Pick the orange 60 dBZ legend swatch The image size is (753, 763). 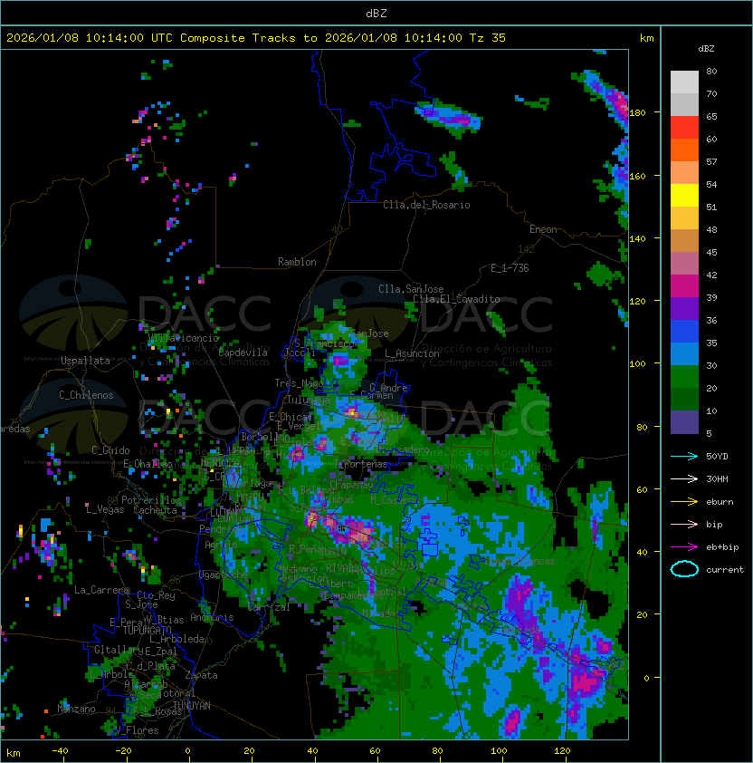coord(684,150)
